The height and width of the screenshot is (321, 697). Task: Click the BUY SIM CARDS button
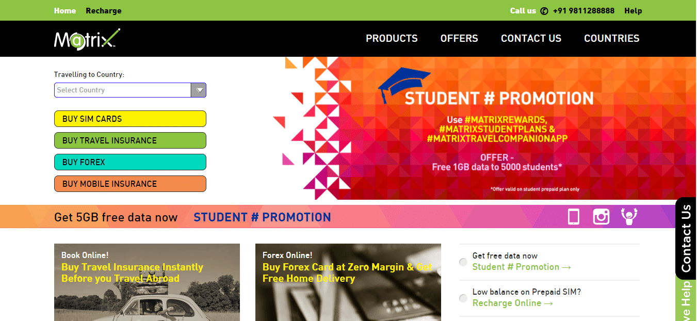click(130, 119)
